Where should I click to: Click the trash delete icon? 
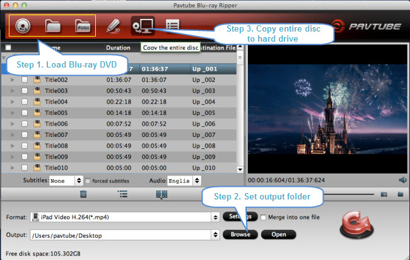pos(83,194)
